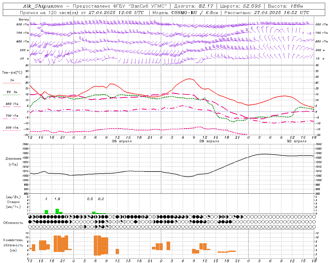Screen dimensions: 329x263
Task: Click the 'Конвективн.' convective cloud label
Action: point(13,240)
